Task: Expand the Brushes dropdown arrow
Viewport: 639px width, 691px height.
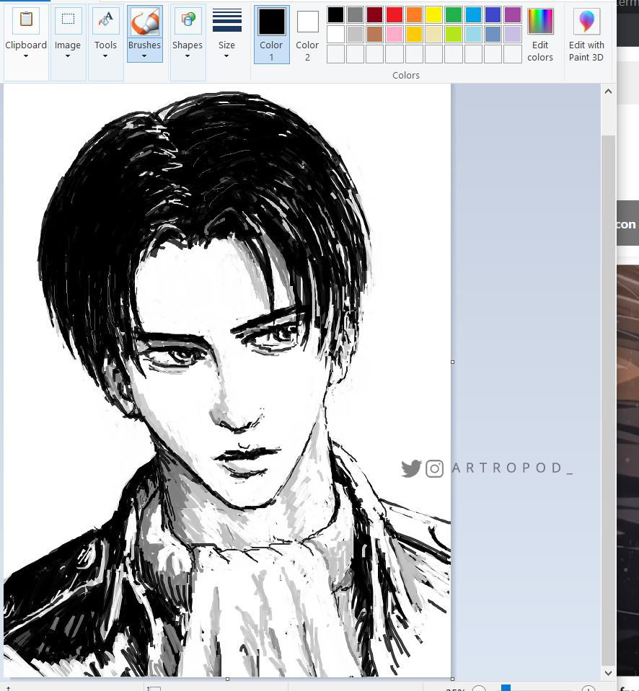Action: [x=144, y=56]
